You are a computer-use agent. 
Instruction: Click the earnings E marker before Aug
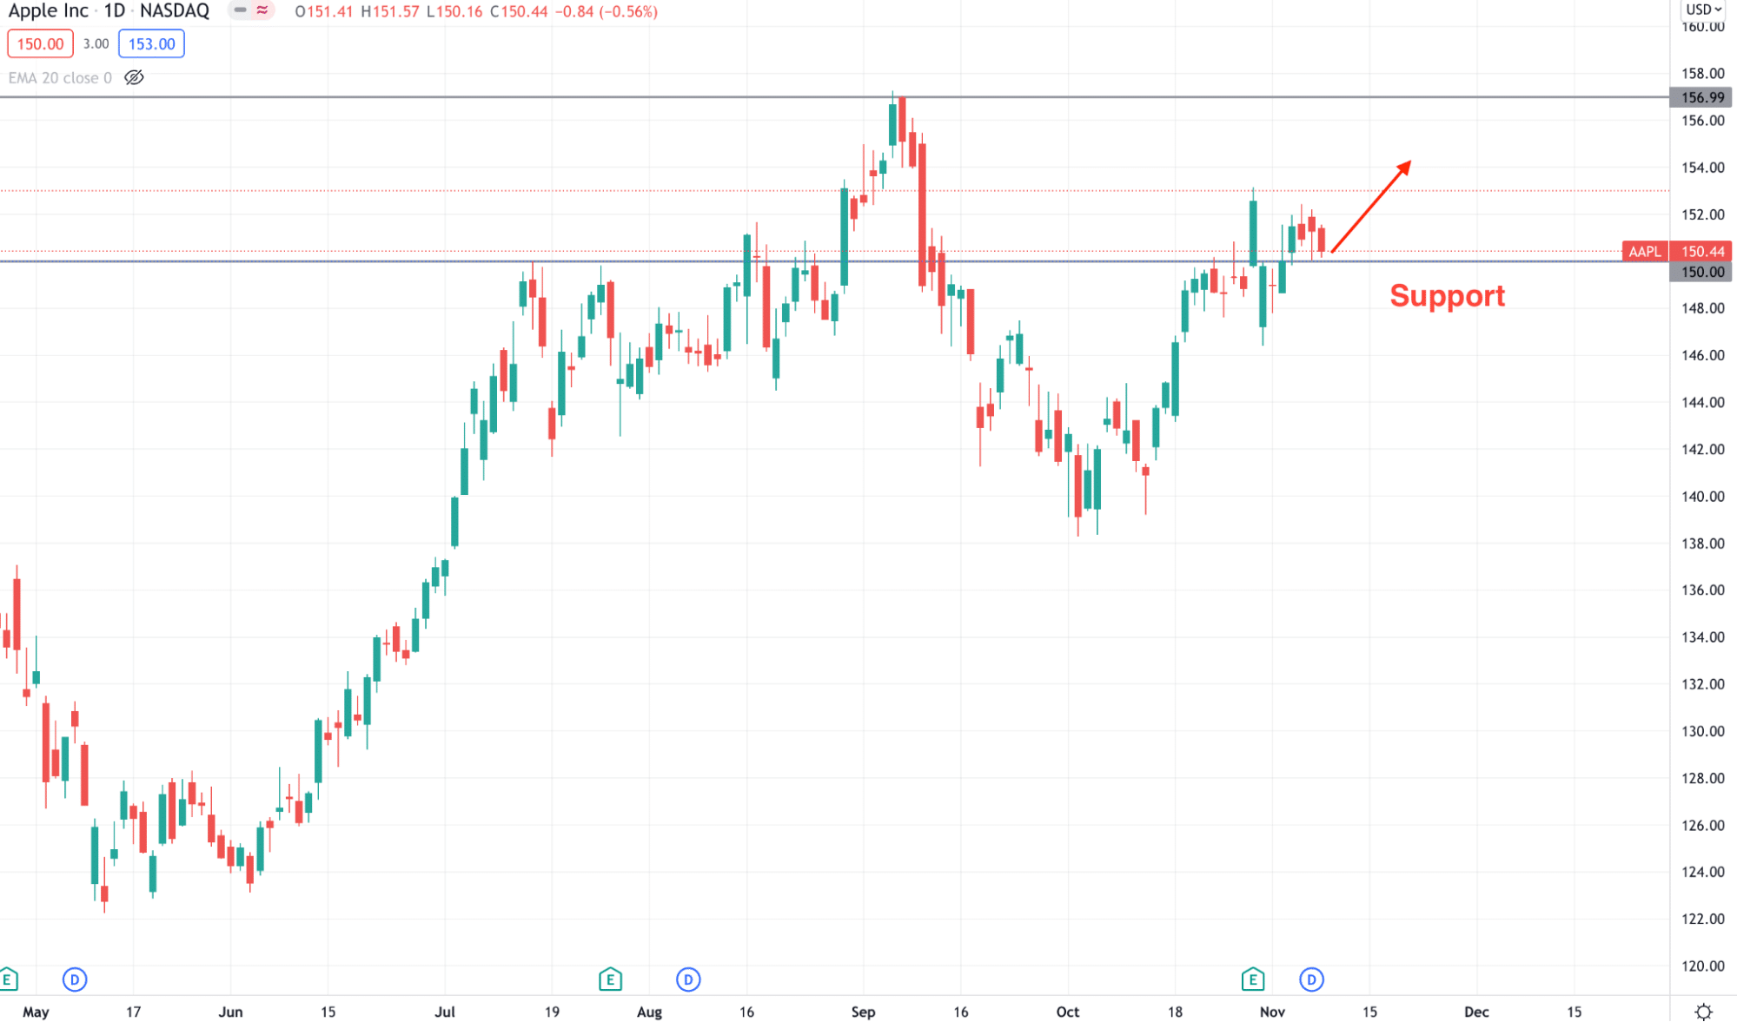[610, 979]
